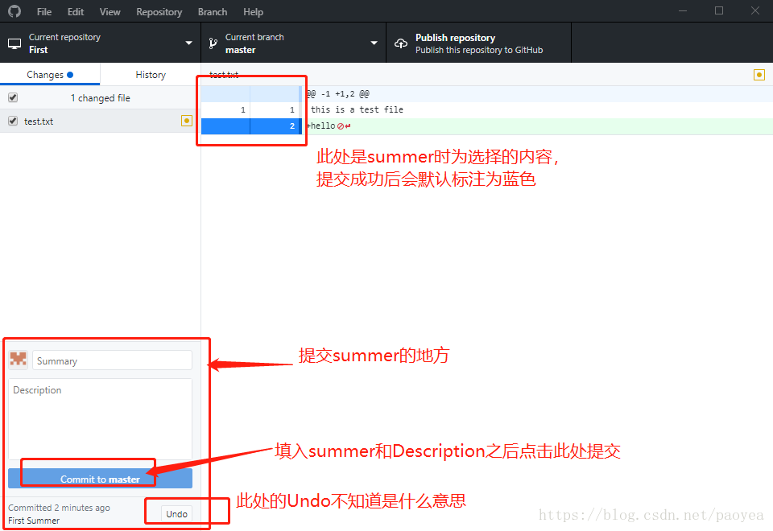Click the '1 changed file' label

coord(100,98)
